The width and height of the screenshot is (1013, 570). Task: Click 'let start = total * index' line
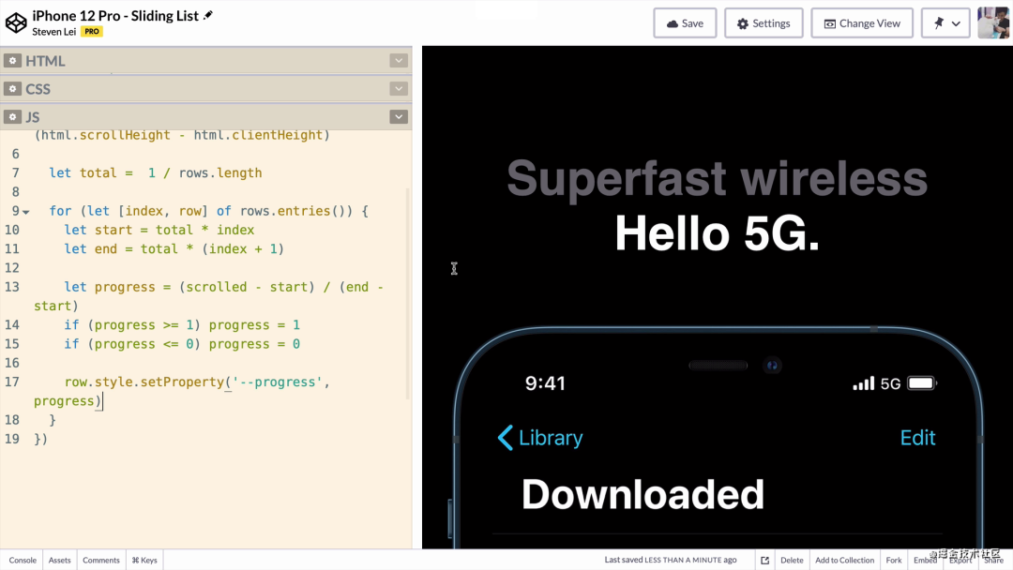click(159, 230)
